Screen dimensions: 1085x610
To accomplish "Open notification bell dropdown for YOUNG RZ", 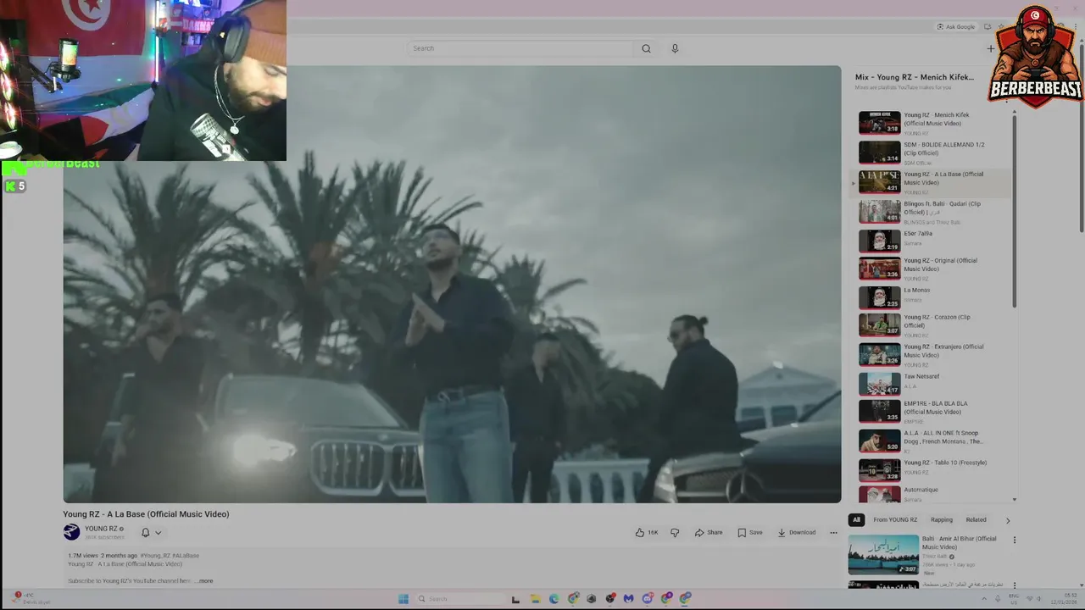I will coord(151,532).
